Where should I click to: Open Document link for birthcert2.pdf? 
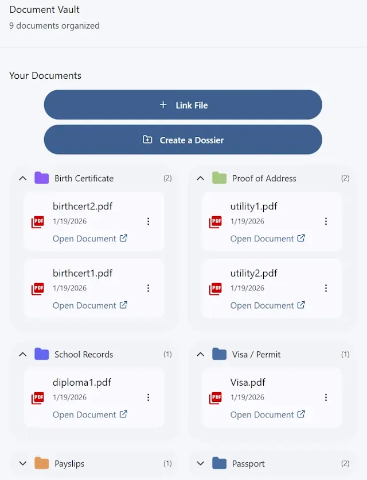[90, 239]
